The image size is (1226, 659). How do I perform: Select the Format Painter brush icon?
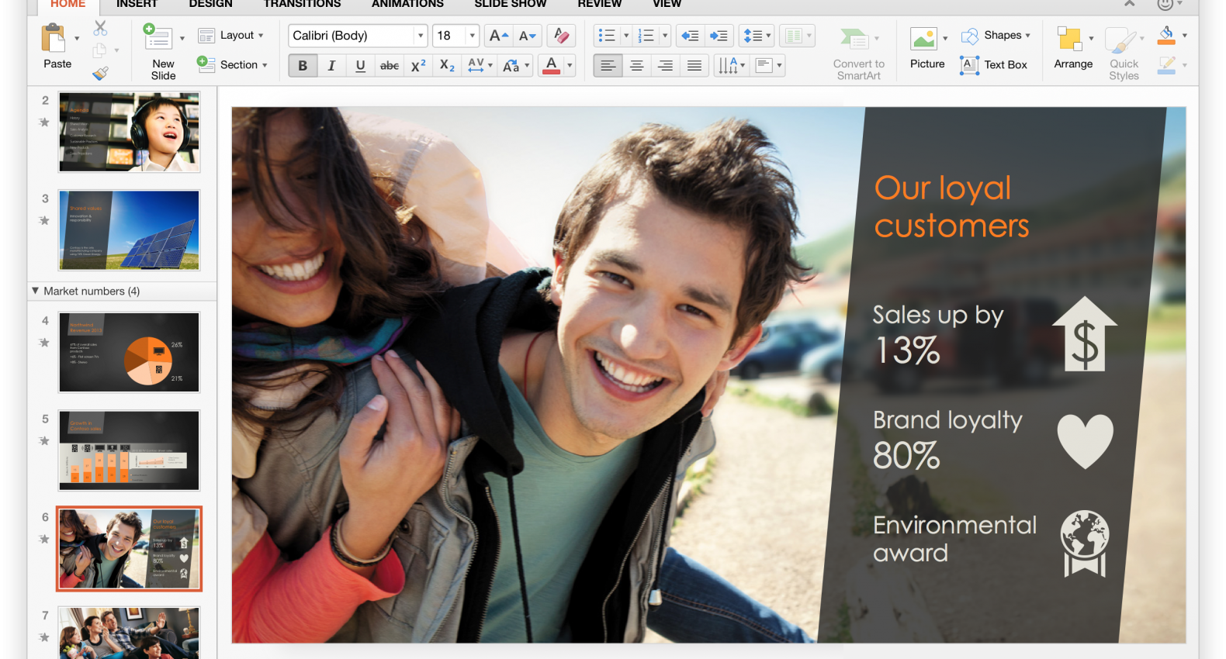pyautogui.click(x=100, y=74)
